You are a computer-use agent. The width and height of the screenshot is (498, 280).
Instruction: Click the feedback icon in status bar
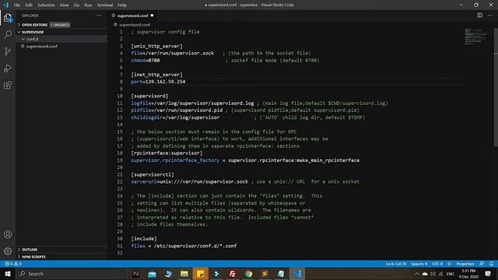pos(482,264)
